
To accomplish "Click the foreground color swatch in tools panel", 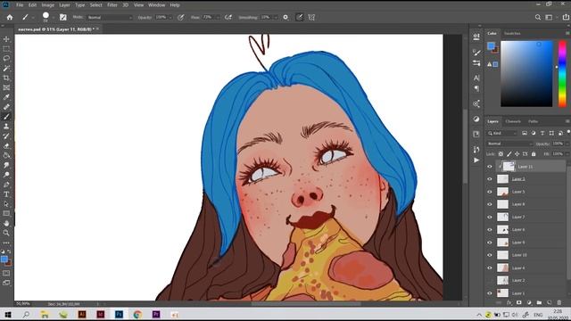I will 4,259.
